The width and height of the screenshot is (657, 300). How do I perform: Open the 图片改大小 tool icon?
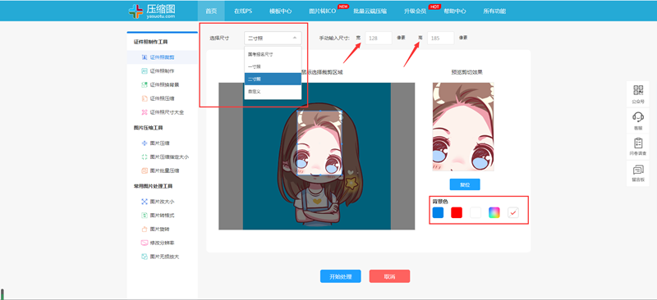145,202
